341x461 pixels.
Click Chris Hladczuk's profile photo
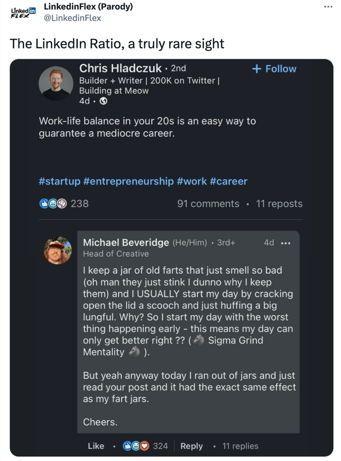click(x=56, y=83)
